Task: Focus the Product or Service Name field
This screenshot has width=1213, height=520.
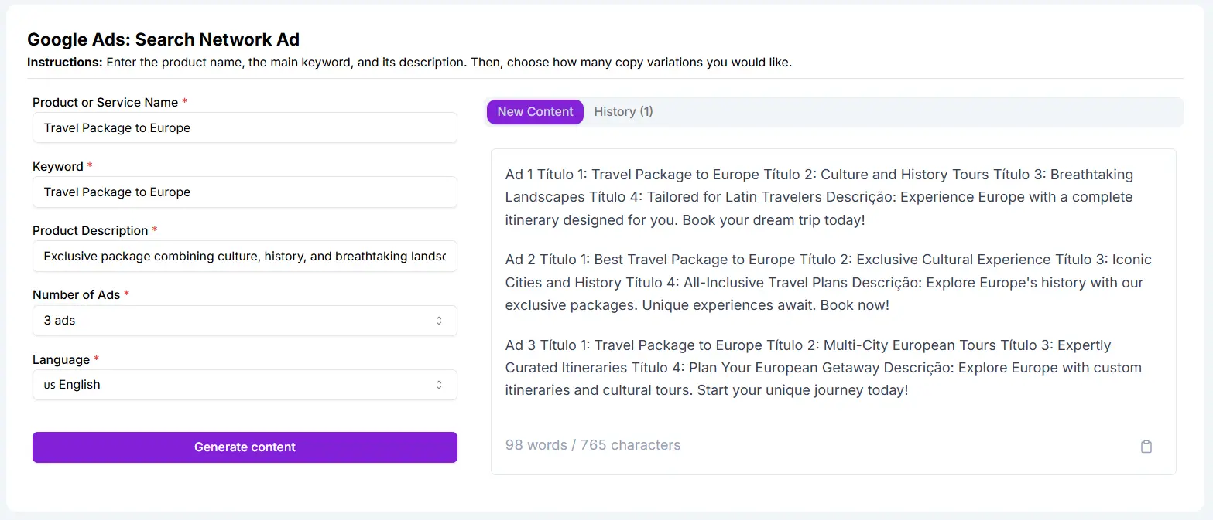Action: tap(245, 128)
